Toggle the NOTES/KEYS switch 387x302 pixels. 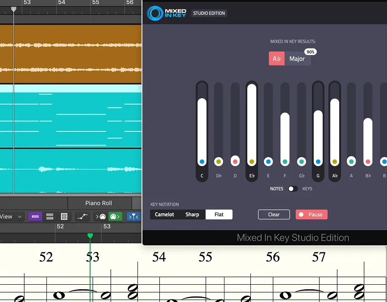pos(293,189)
